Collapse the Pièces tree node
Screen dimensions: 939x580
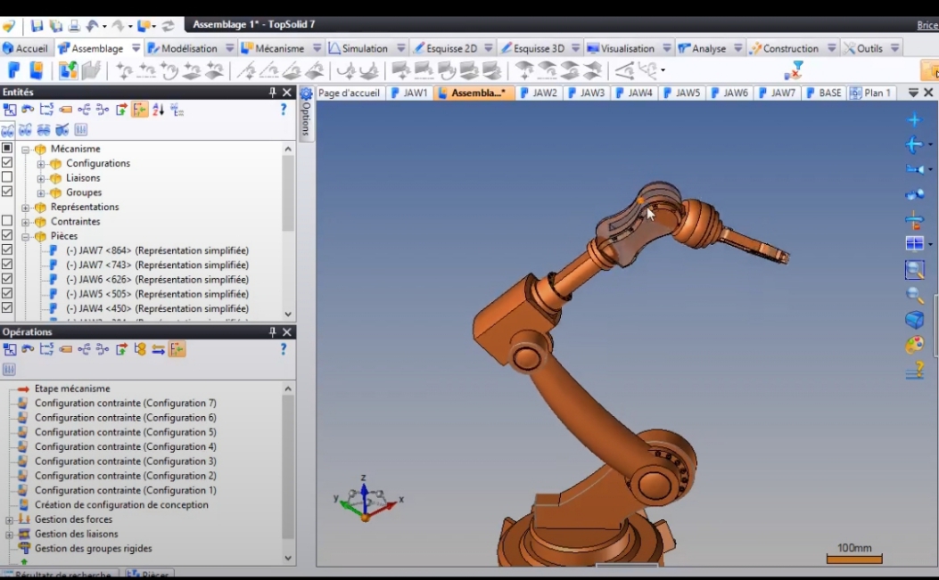[26, 237]
